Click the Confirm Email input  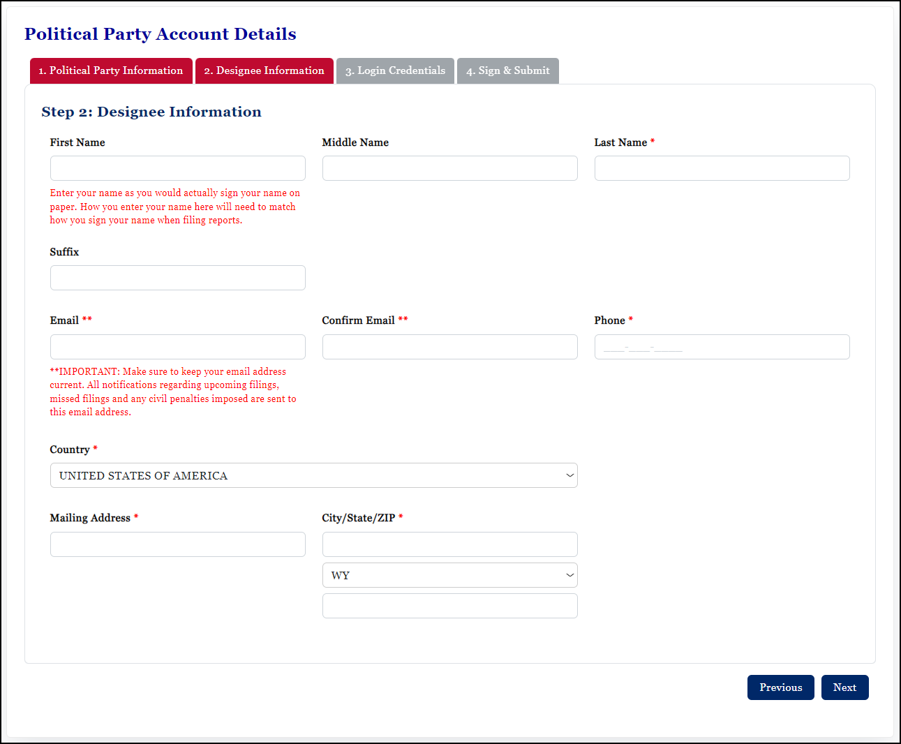449,347
